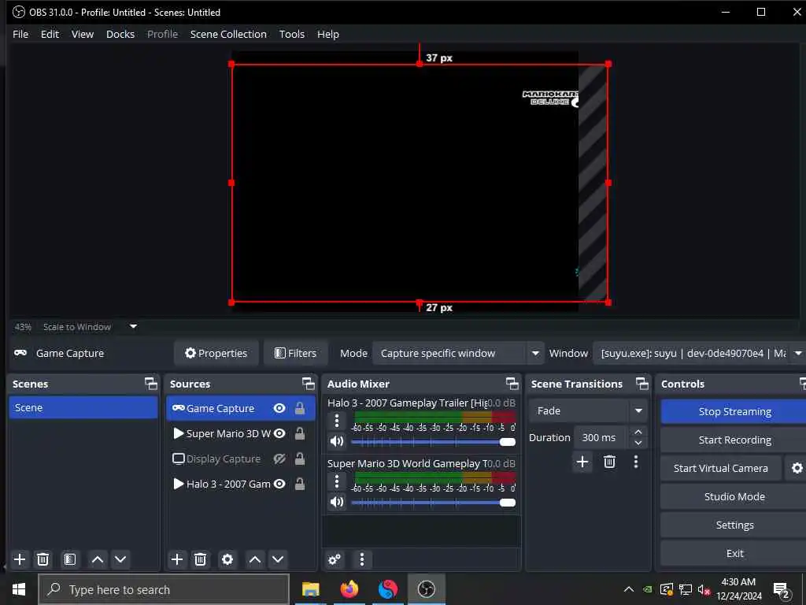Screen dimensions: 806x605
Task: Remove selected scene with trash icon
Action: point(43,559)
